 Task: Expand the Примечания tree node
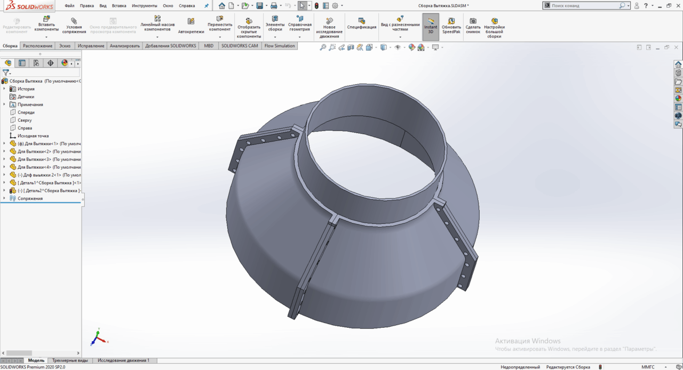[4, 104]
